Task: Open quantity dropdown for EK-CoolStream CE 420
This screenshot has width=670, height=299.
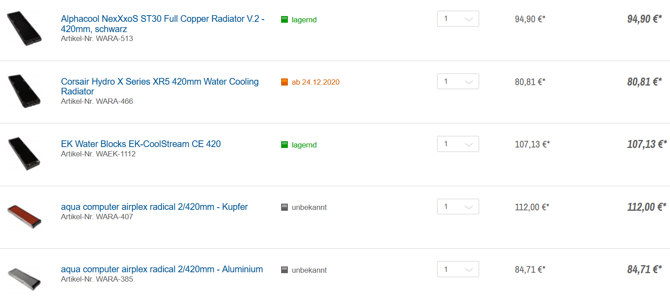Action: coord(458,144)
